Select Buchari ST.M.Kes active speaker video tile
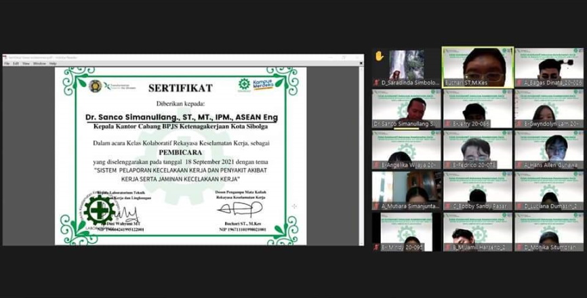The width and height of the screenshot is (587, 298). pos(477,66)
